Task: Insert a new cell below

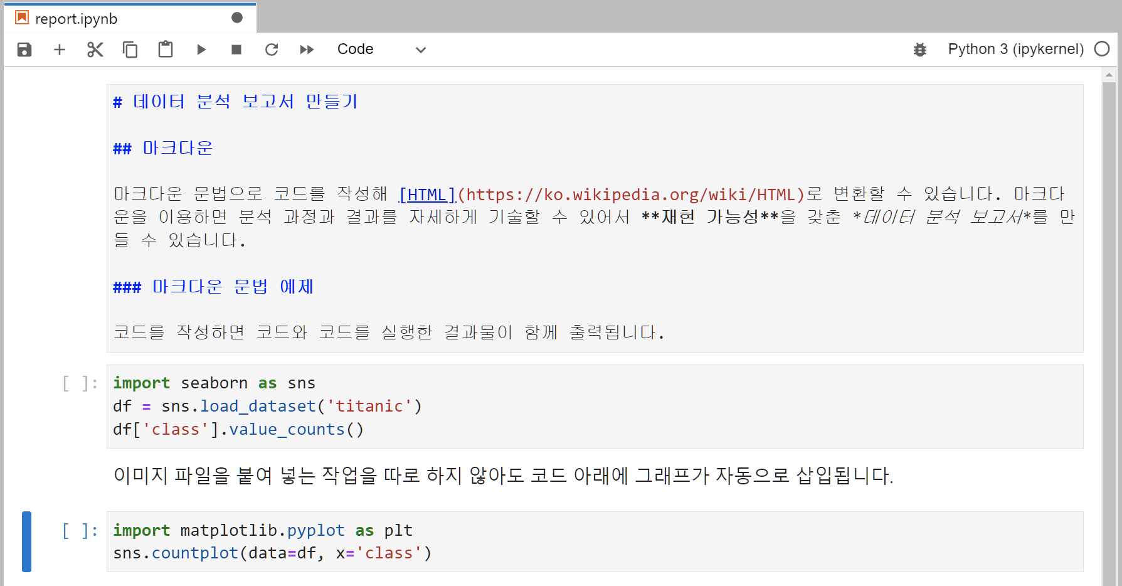Action: point(59,50)
